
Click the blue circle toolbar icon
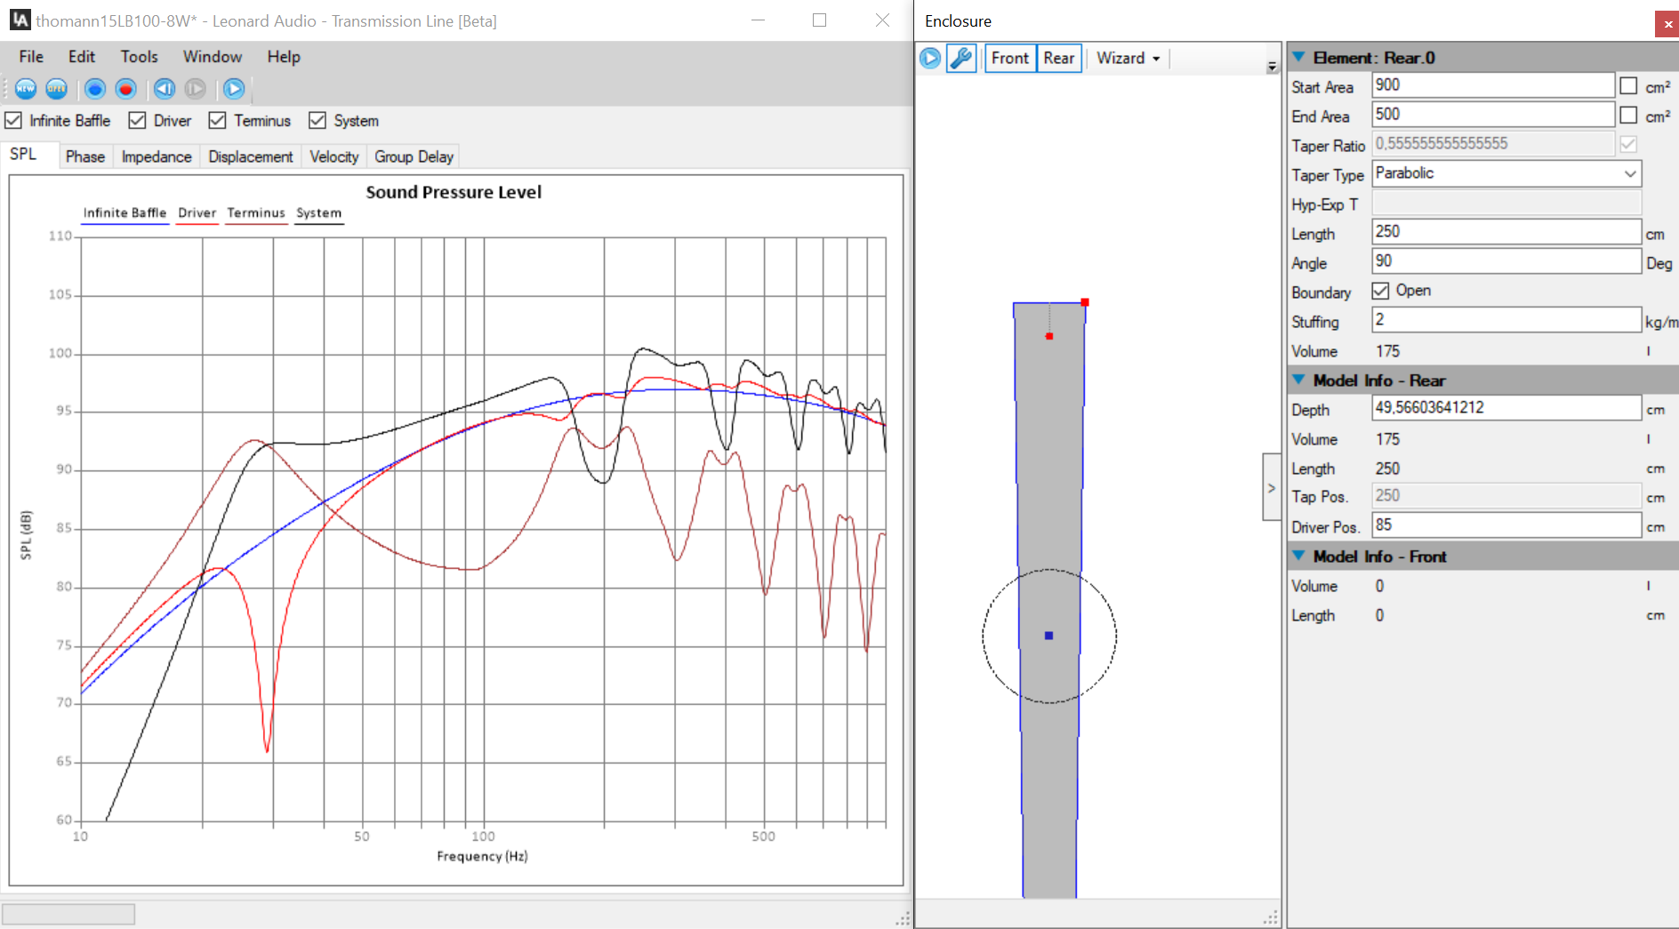tap(95, 89)
